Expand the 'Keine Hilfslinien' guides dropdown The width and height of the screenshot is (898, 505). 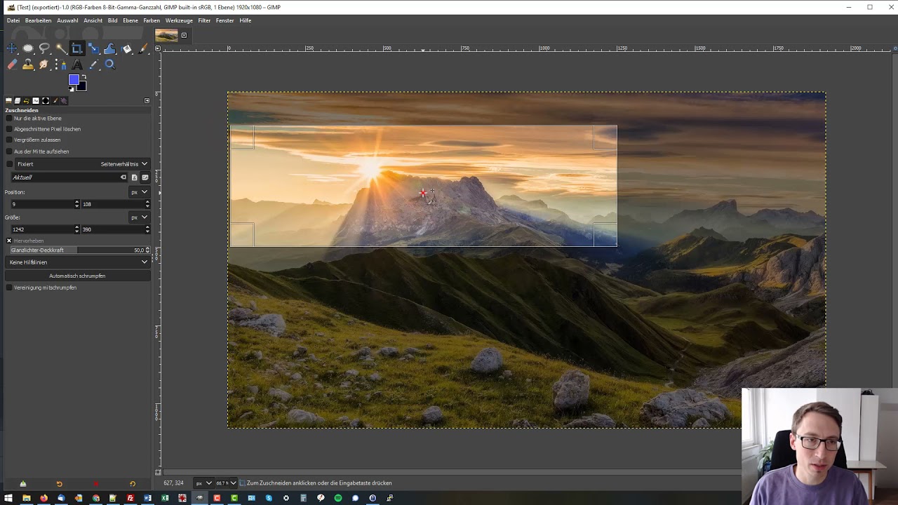point(77,262)
